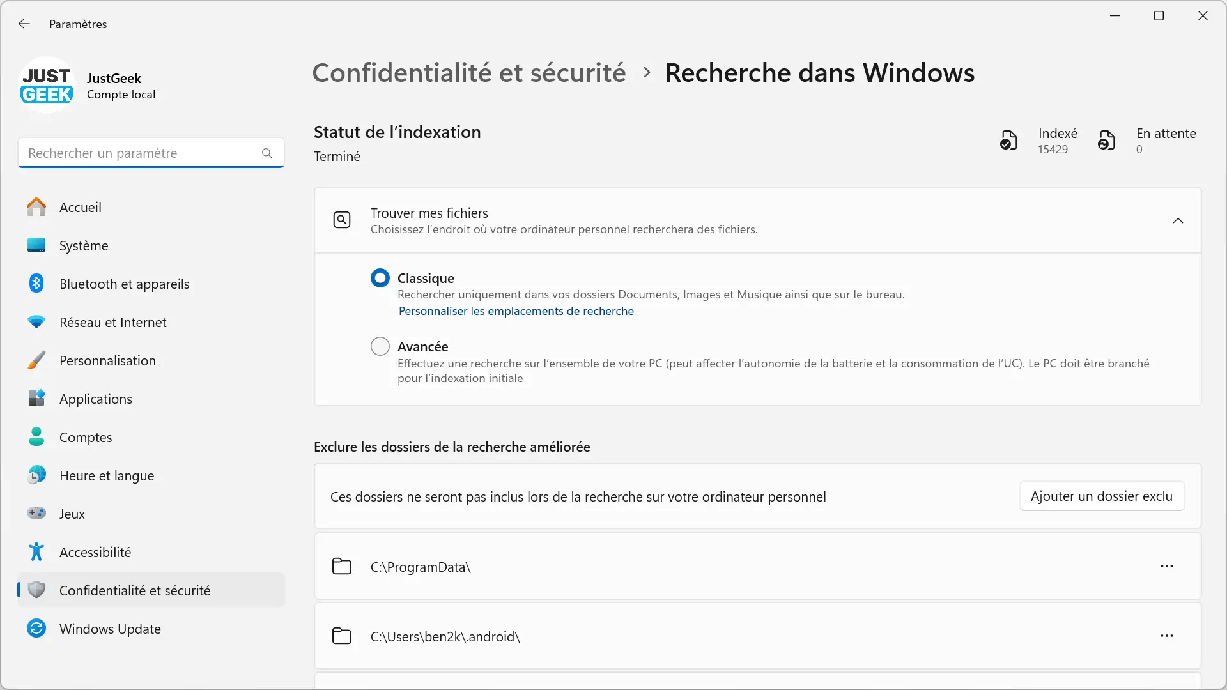Close the Paramètres window
Image resolution: width=1227 pixels, height=690 pixels.
pyautogui.click(x=1203, y=16)
